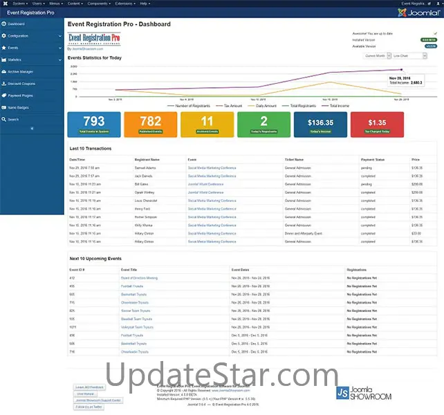Click the Archive Manager icon
Screen dimensions: 444x415
tap(3, 72)
